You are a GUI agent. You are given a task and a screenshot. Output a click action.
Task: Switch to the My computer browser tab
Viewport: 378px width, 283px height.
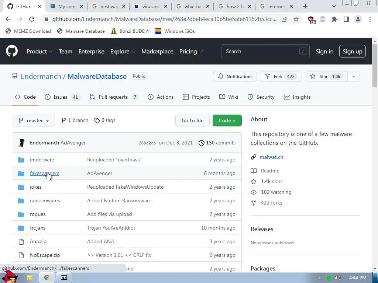(x=66, y=7)
